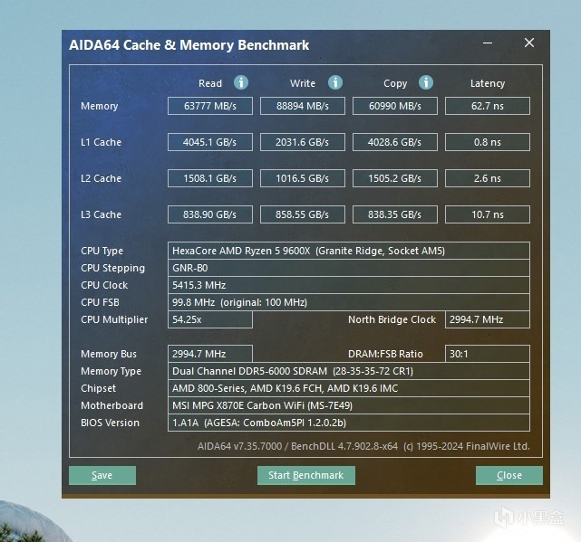Select the Memory Copy value 60990 MB/s
Screen dimensions: 581x542
tap(395, 106)
